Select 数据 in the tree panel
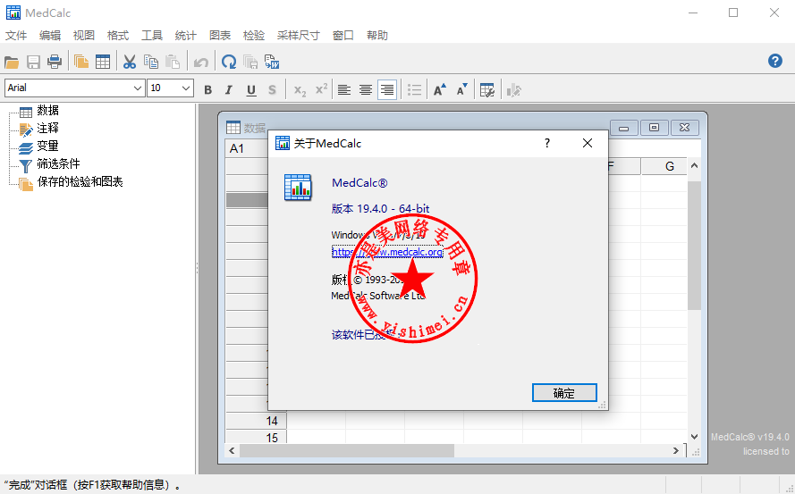 click(47, 111)
